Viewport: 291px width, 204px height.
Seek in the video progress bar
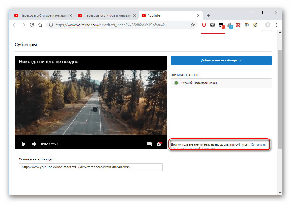[x=91, y=139]
